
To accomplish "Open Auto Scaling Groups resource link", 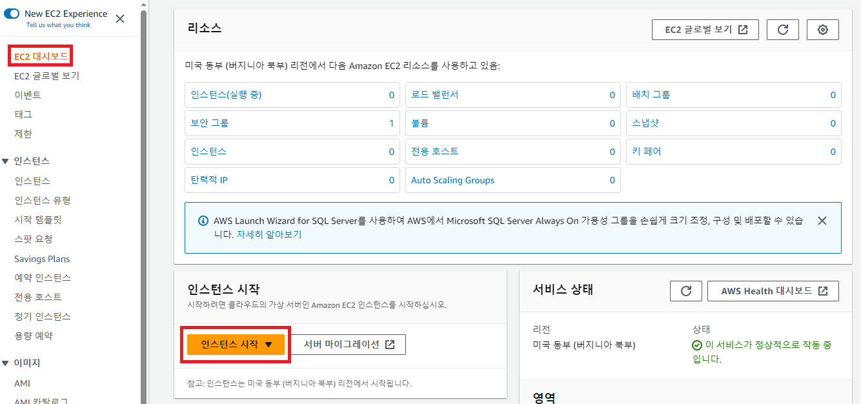I will point(453,180).
